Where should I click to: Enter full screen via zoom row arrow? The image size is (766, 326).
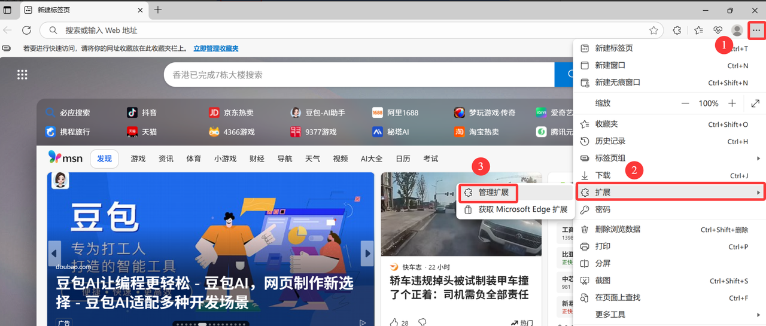[x=755, y=103]
